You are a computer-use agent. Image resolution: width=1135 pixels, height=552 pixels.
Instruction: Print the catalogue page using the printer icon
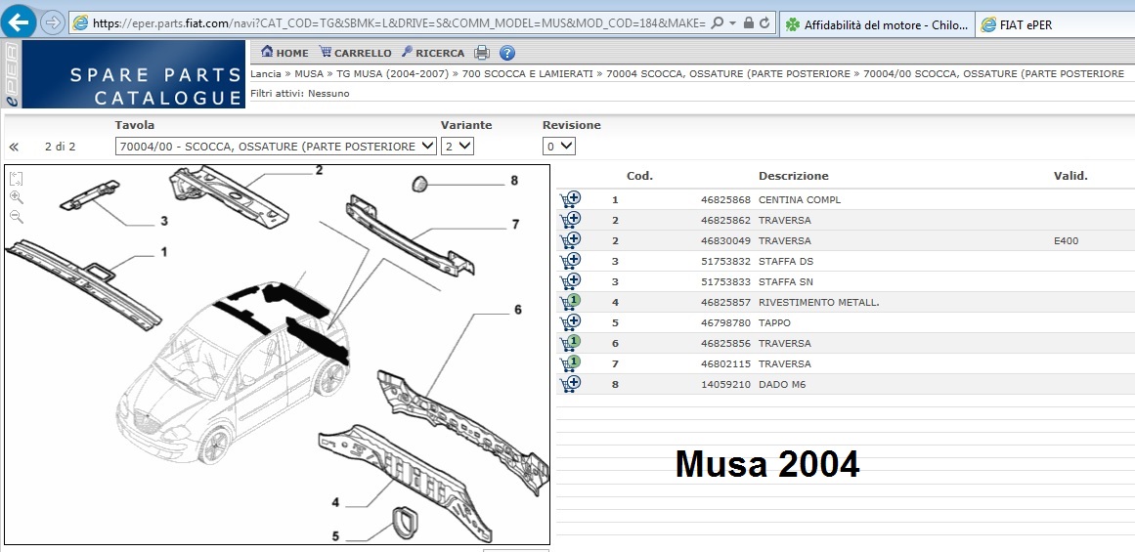pos(482,52)
